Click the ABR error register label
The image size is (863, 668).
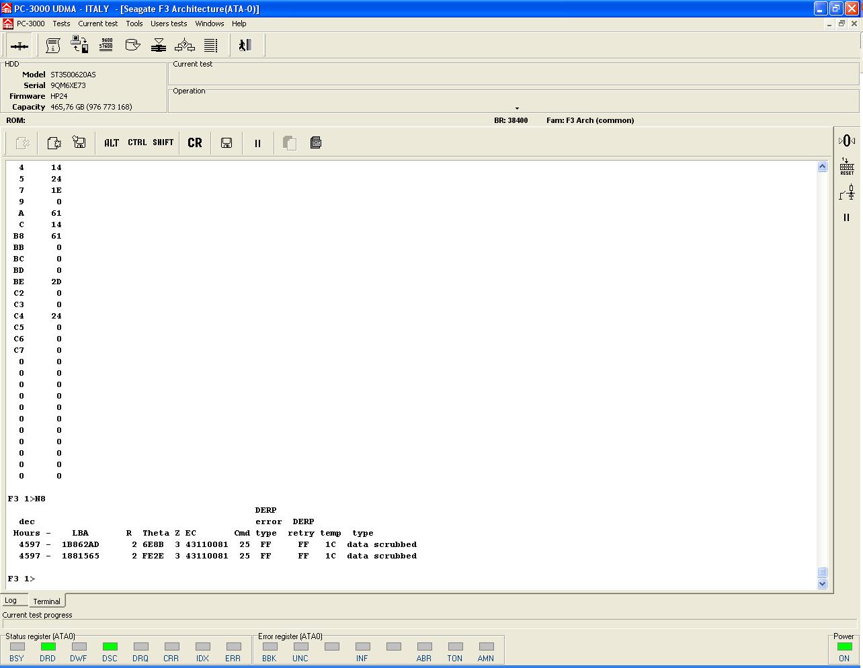(424, 658)
